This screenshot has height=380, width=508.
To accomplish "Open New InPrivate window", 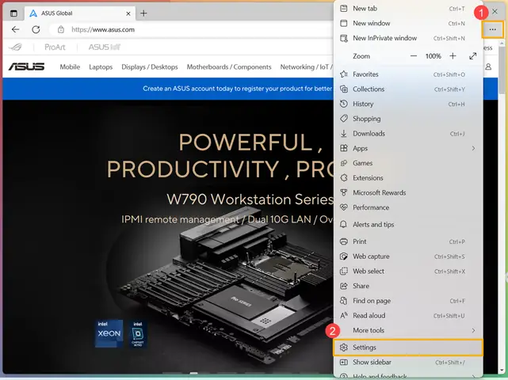I will tap(408, 38).
